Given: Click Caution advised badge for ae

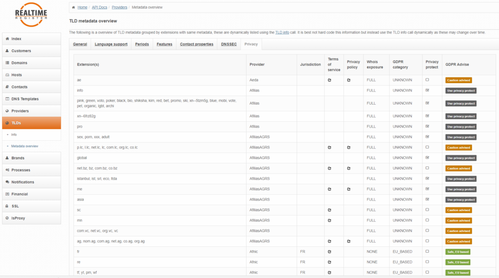Looking at the screenshot, I should tap(459, 80).
